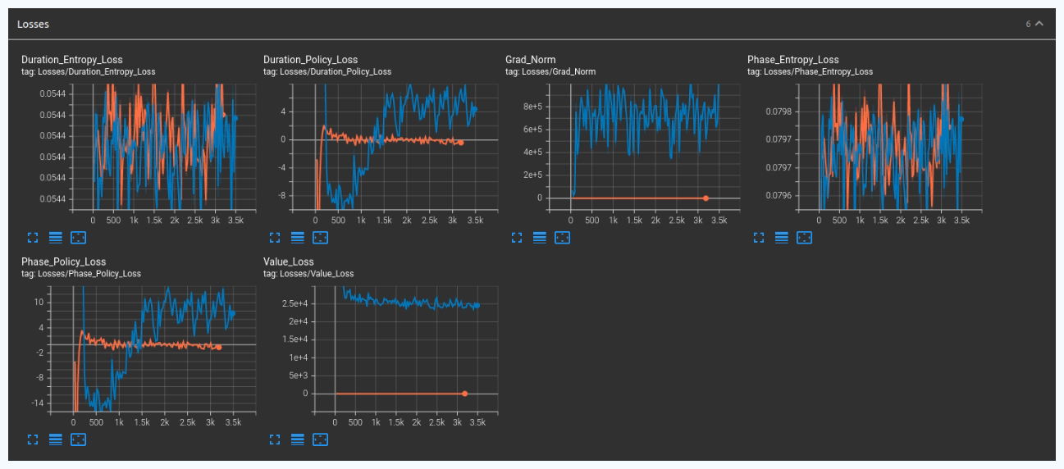Expand Value_Loss chart to full size
This screenshot has width=1064, height=469.
275,440
